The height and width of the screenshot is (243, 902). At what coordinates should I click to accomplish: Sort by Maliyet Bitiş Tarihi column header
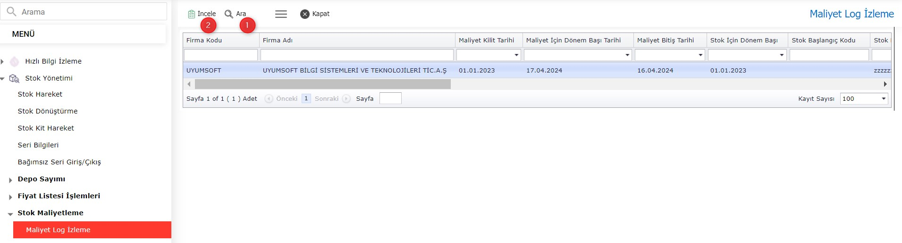tap(670, 40)
